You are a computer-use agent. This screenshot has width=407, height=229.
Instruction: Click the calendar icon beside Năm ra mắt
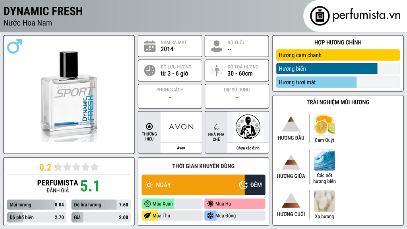(150, 46)
